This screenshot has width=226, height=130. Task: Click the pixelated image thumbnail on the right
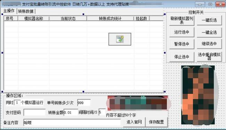(x=198, y=95)
